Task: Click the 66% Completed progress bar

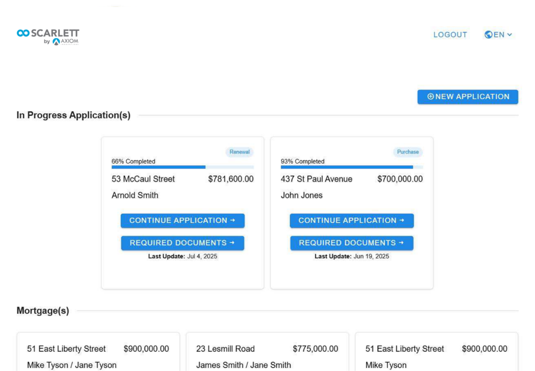Action: click(182, 167)
